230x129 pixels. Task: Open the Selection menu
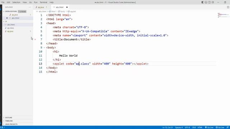[x=16, y=3]
